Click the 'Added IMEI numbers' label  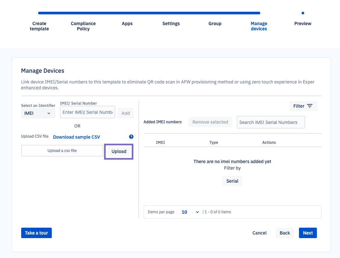coord(163,122)
